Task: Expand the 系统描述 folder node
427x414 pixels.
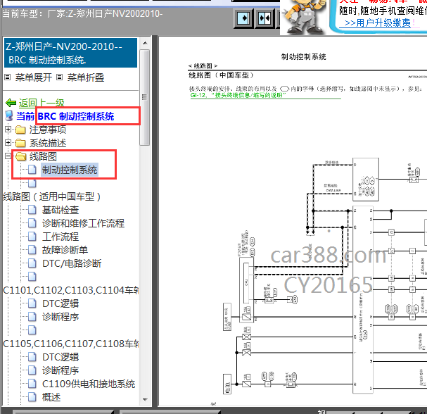Action: coord(8,142)
